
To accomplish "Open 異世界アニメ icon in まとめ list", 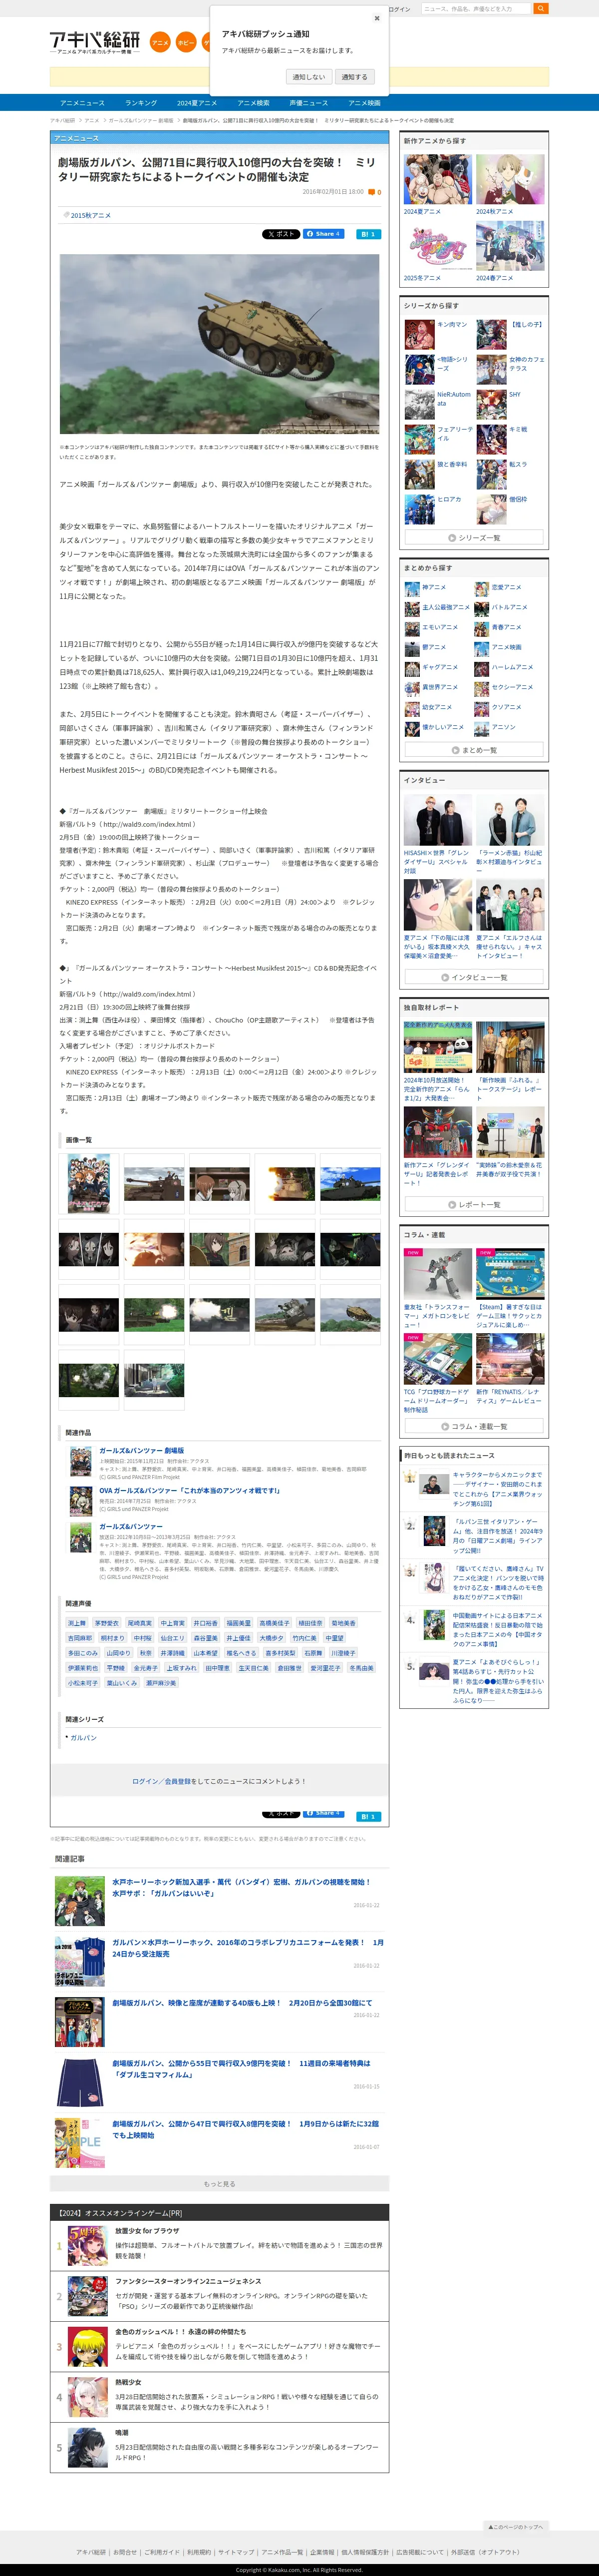I will click(x=412, y=688).
